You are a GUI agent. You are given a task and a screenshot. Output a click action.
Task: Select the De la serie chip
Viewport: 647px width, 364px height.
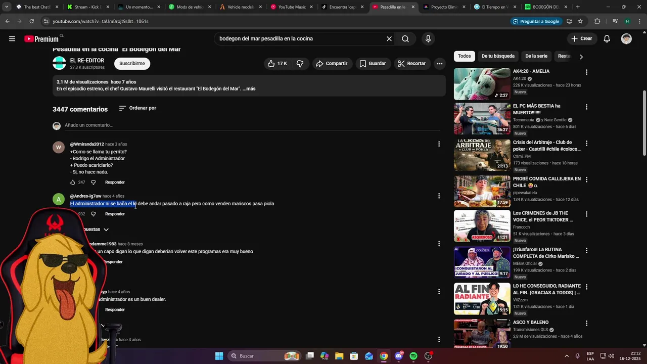[x=536, y=57]
